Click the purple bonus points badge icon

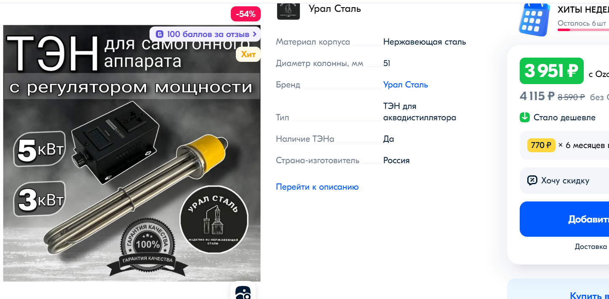click(x=160, y=34)
